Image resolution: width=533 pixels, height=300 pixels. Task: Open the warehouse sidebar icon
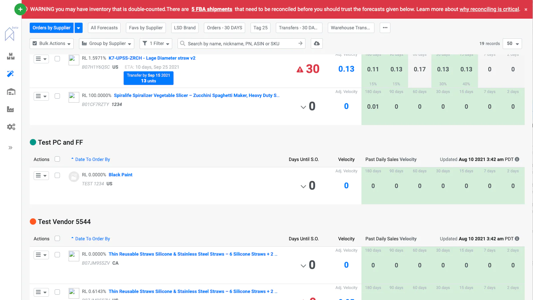11,92
